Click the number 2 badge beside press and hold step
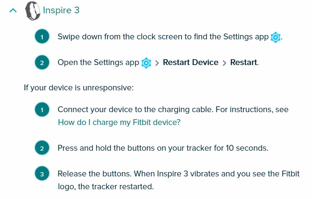The width and height of the screenshot is (312, 199). (42, 148)
